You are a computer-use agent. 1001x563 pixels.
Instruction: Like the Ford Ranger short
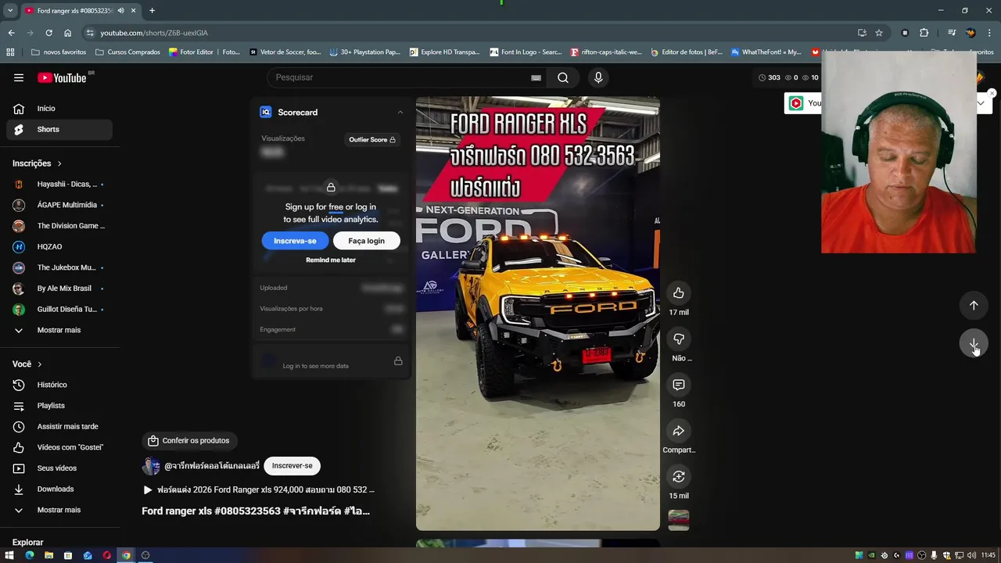coord(679,293)
